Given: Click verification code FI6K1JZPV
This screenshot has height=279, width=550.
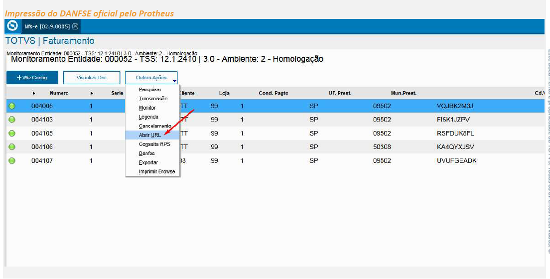Looking at the screenshot, I should click(453, 120).
